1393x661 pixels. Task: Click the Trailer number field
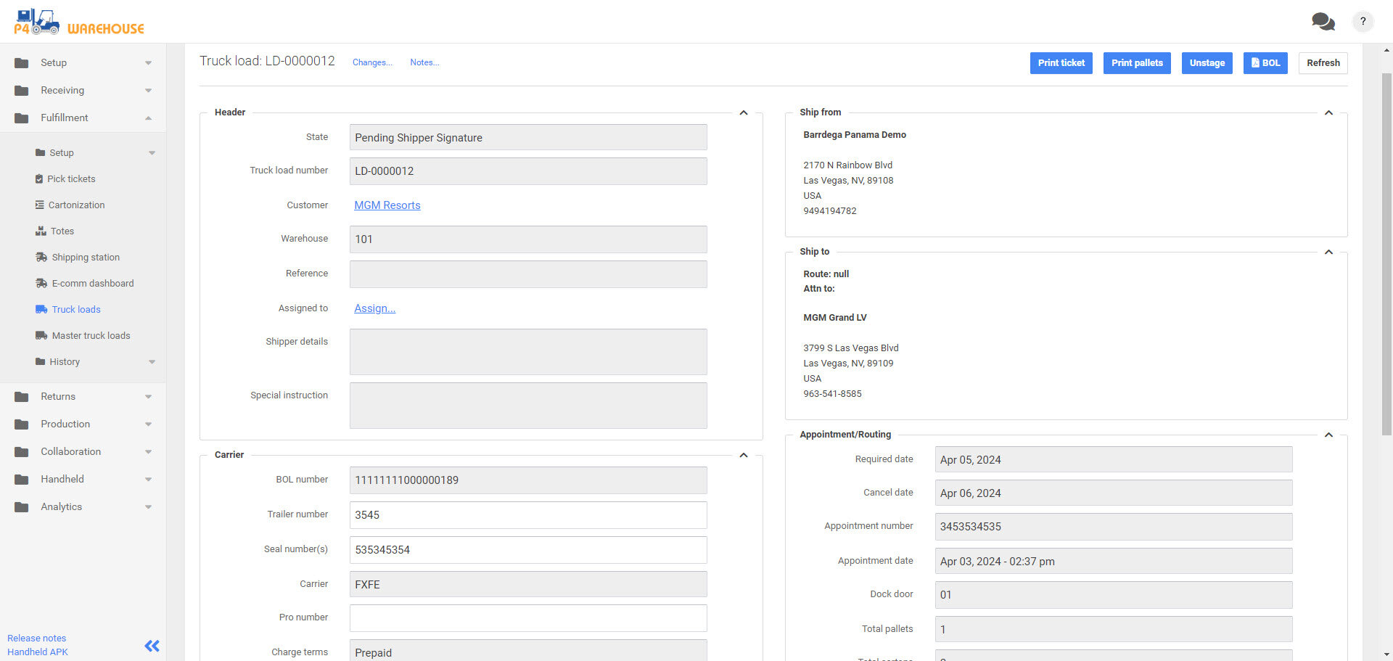[x=527, y=515]
